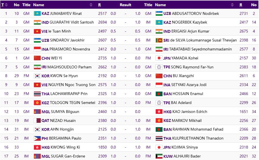
Task: Click Uzbekistan flag beside ABDUSATTOROV Nodirbek
Action: pos(159,13)
